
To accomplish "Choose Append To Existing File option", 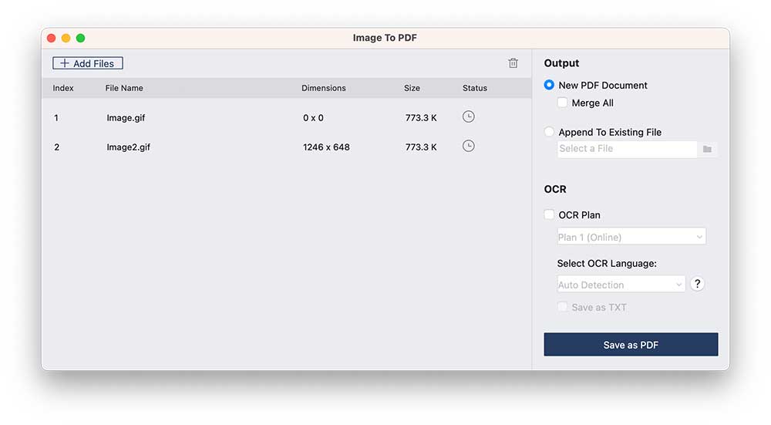I will (549, 132).
